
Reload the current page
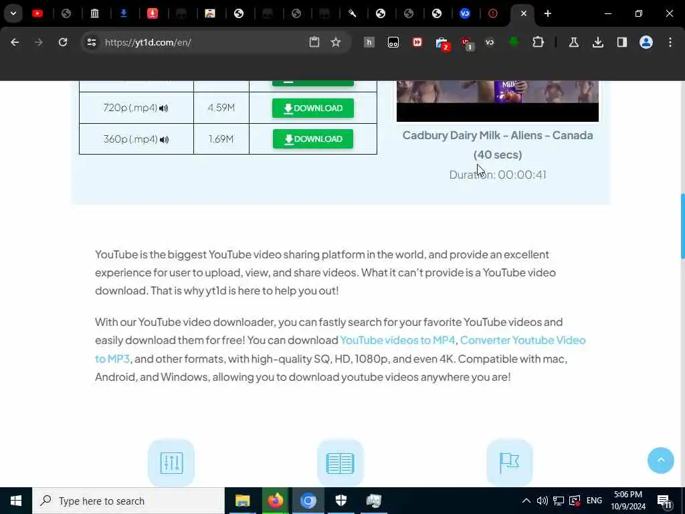tap(63, 42)
